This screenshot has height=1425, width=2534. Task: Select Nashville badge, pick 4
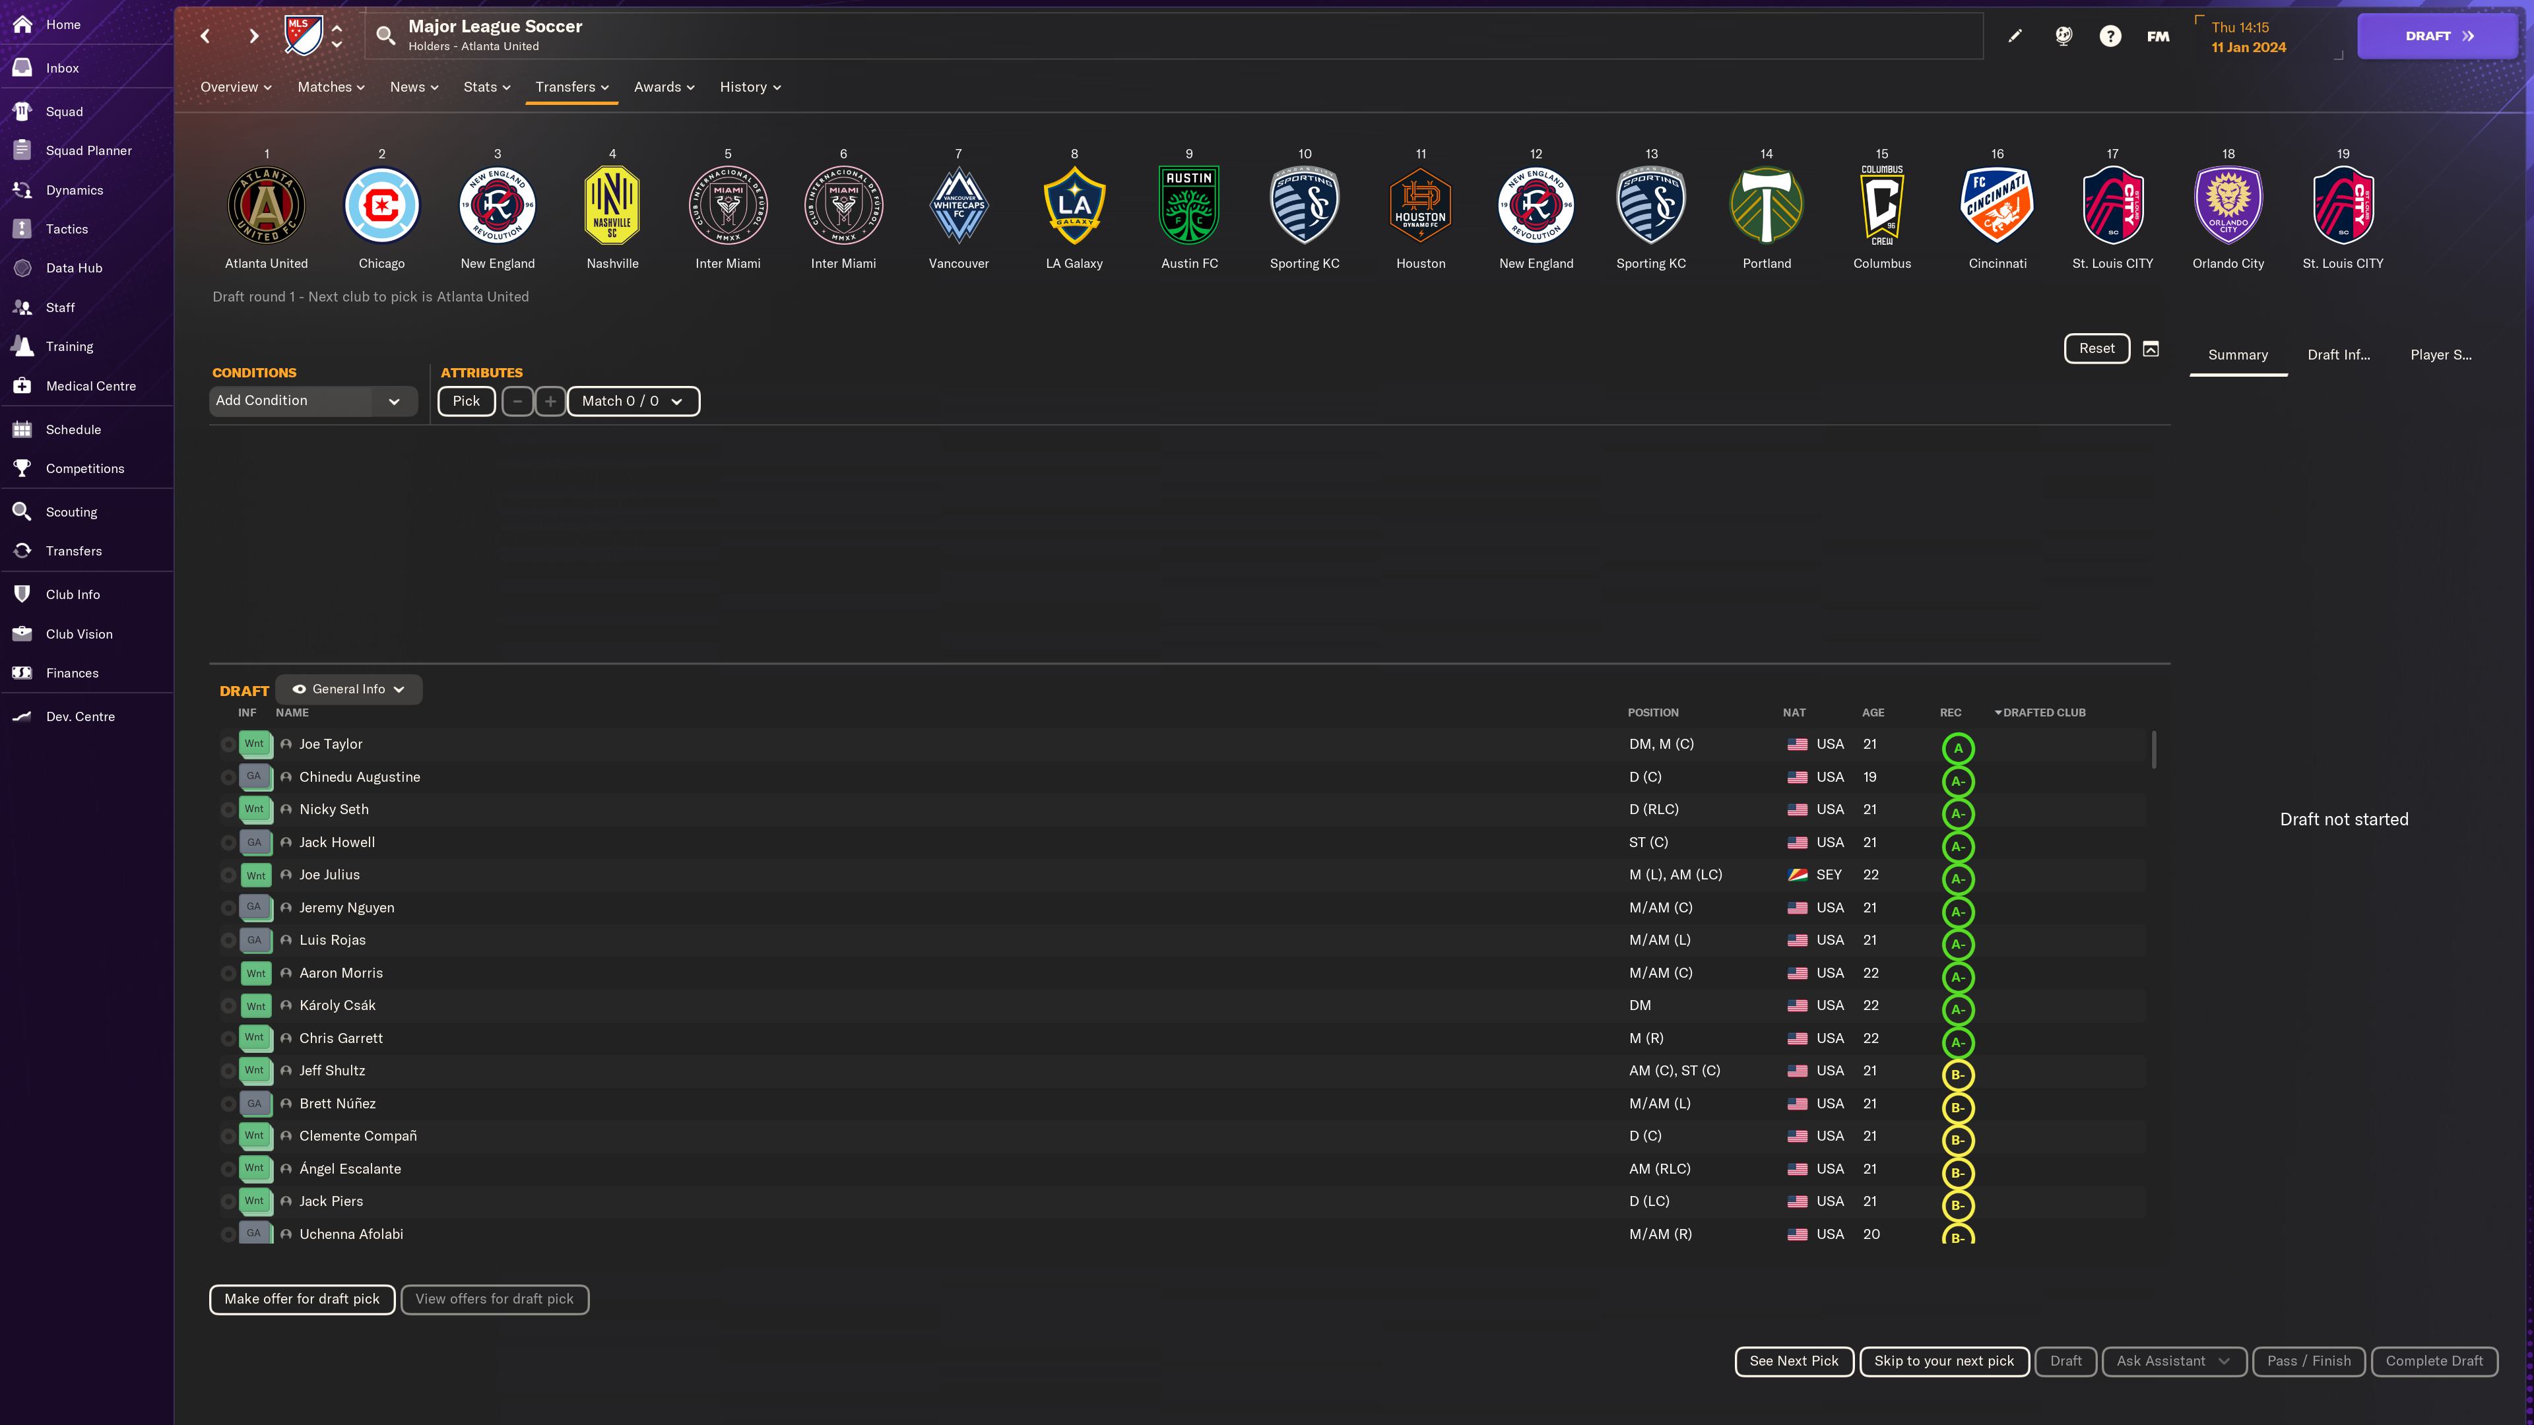tap(612, 206)
